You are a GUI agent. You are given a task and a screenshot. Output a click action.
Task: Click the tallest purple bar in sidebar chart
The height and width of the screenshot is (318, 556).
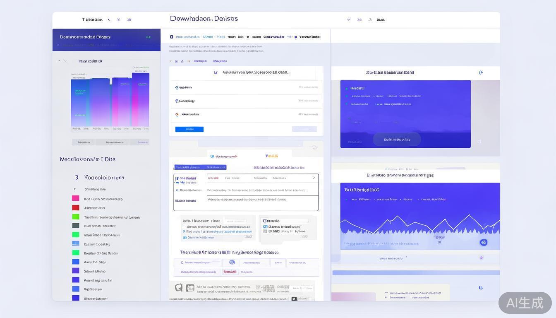pos(141,99)
